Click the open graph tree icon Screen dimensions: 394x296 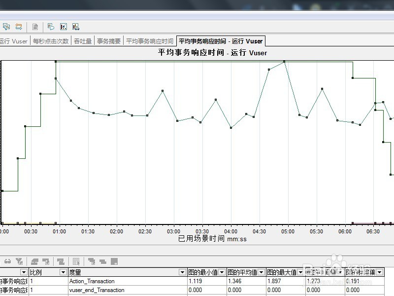[x=6, y=27]
